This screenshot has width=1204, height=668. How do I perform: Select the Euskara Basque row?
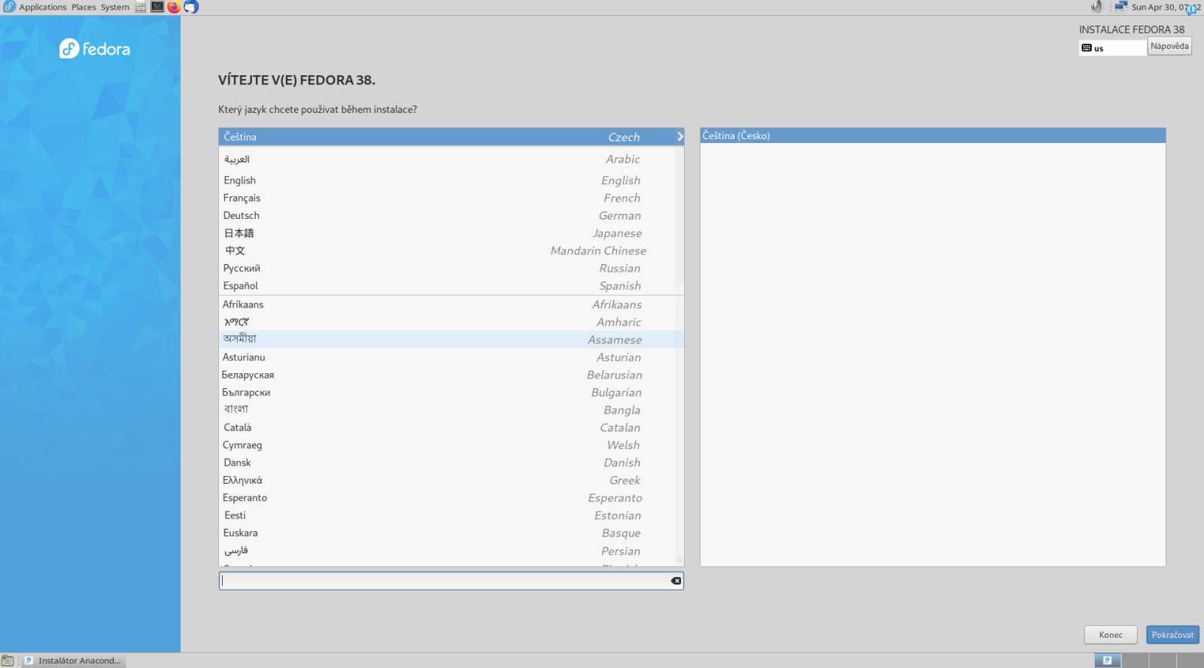coord(451,533)
